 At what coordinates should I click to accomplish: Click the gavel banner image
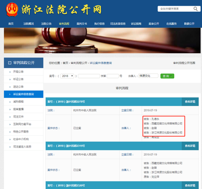[x=102, y=41]
